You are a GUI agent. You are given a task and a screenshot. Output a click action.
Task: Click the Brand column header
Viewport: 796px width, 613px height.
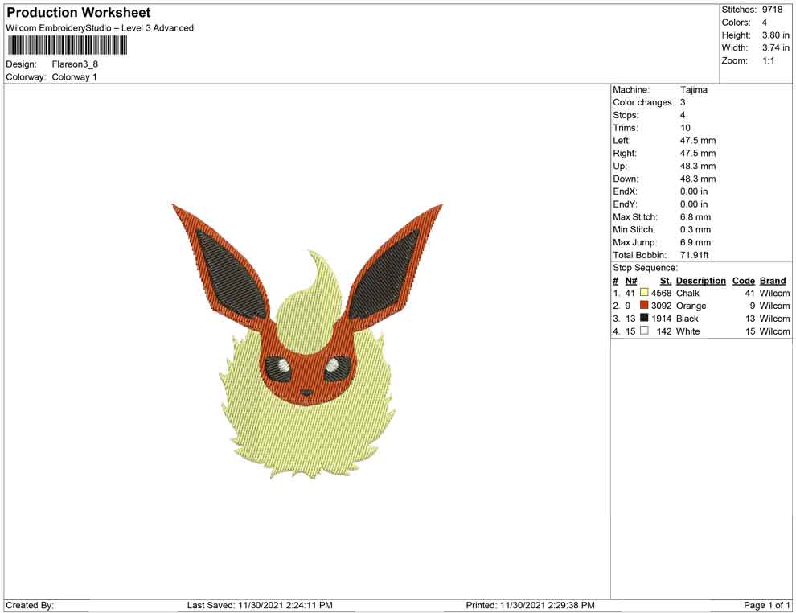(773, 281)
